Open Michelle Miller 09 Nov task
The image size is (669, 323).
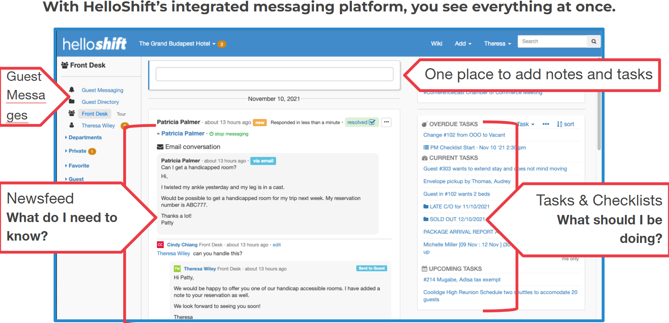click(467, 248)
